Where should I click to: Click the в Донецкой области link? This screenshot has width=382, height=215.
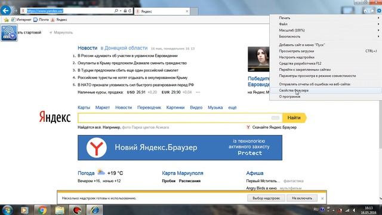coord(124,48)
